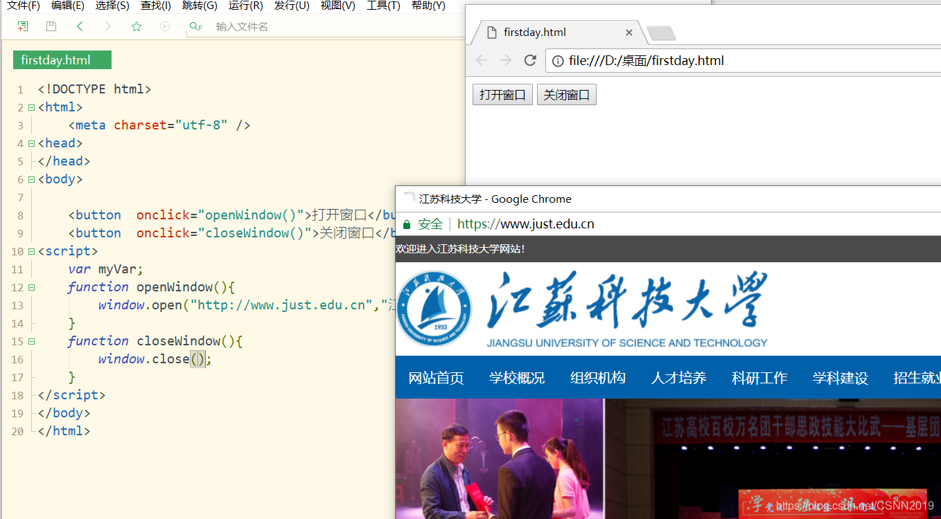The height and width of the screenshot is (519, 941).
Task: Open the 帮助(Y) menu
Action: [428, 6]
